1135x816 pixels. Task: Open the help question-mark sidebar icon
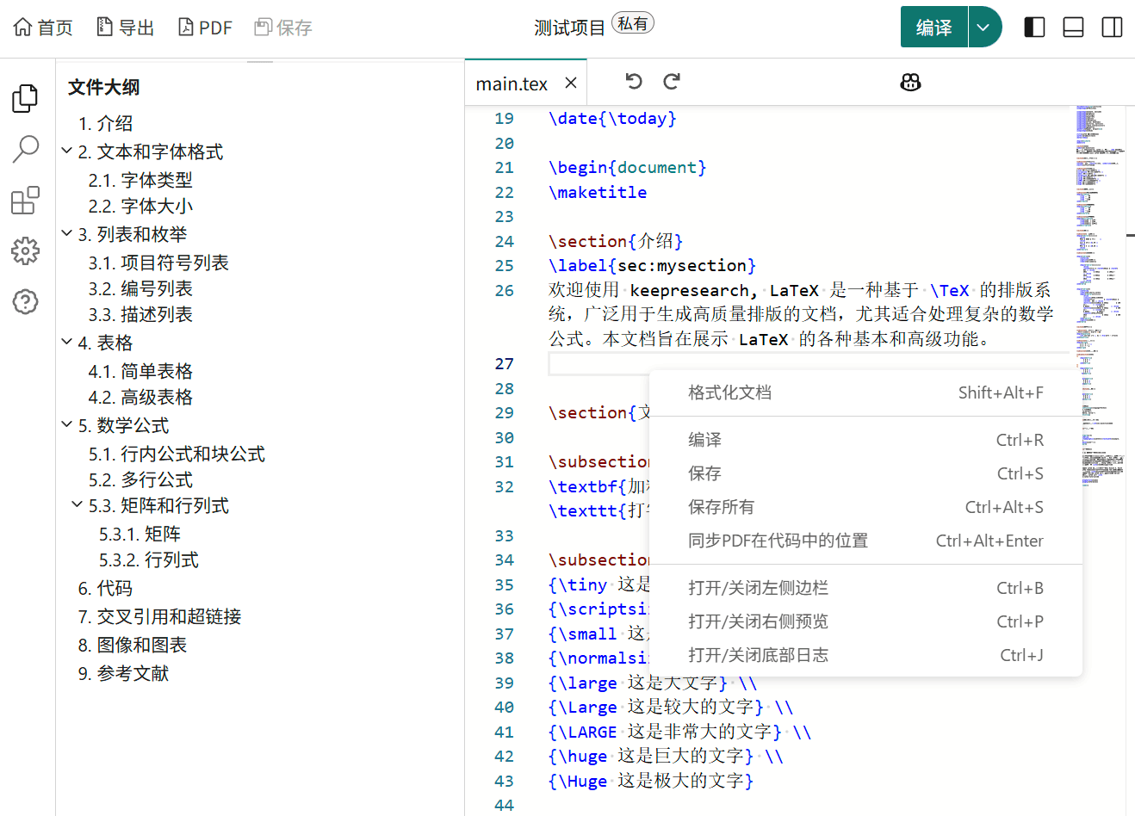26,302
